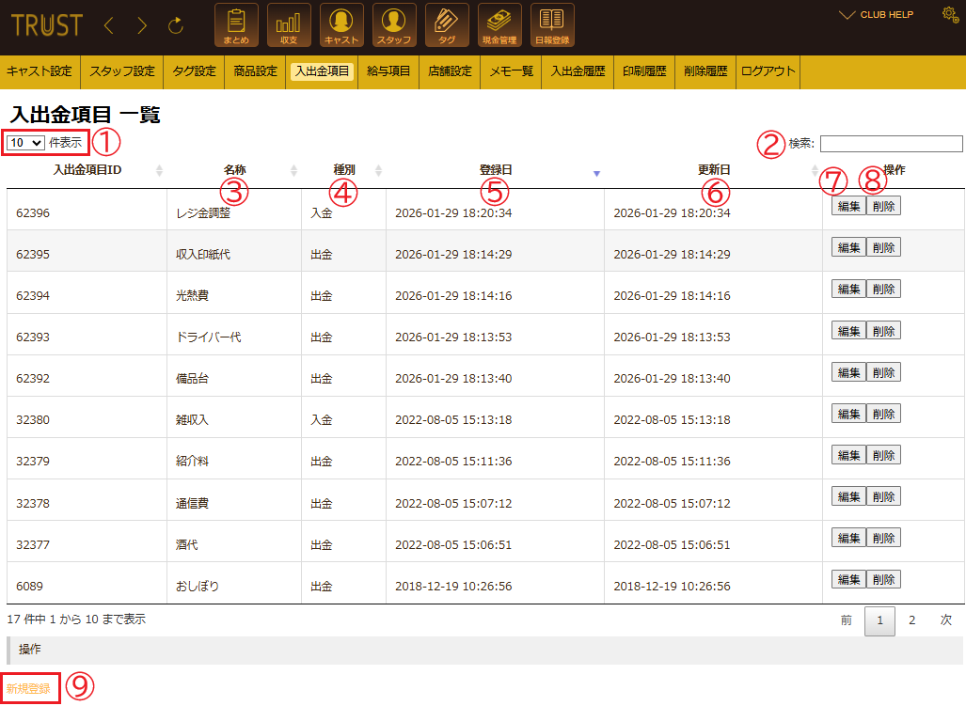The width and height of the screenshot is (966, 706).
Task: Expand the CLUB HELP menu
Action: (875, 15)
